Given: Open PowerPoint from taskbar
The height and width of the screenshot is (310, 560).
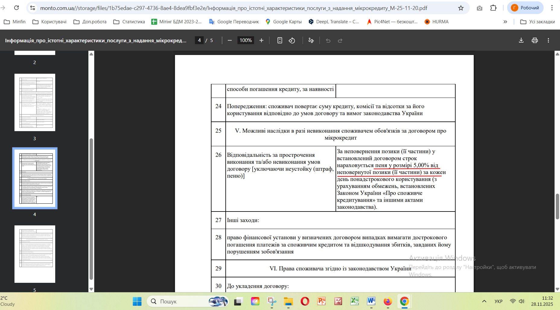Looking at the screenshot, I should 322,301.
